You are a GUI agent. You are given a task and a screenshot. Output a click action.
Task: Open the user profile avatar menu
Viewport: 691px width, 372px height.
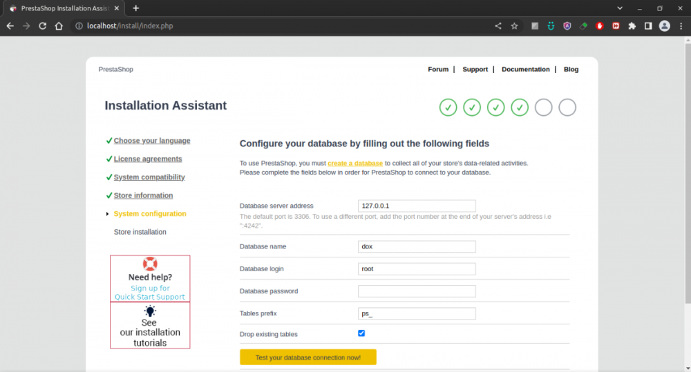click(x=665, y=26)
